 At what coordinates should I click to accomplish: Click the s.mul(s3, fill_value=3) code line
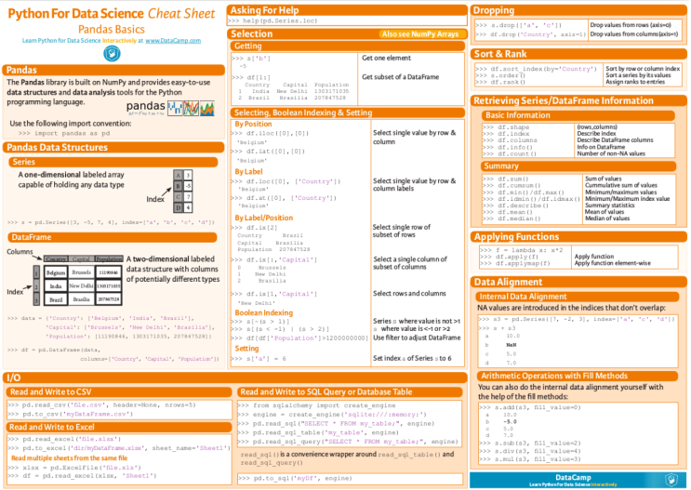(x=530, y=459)
